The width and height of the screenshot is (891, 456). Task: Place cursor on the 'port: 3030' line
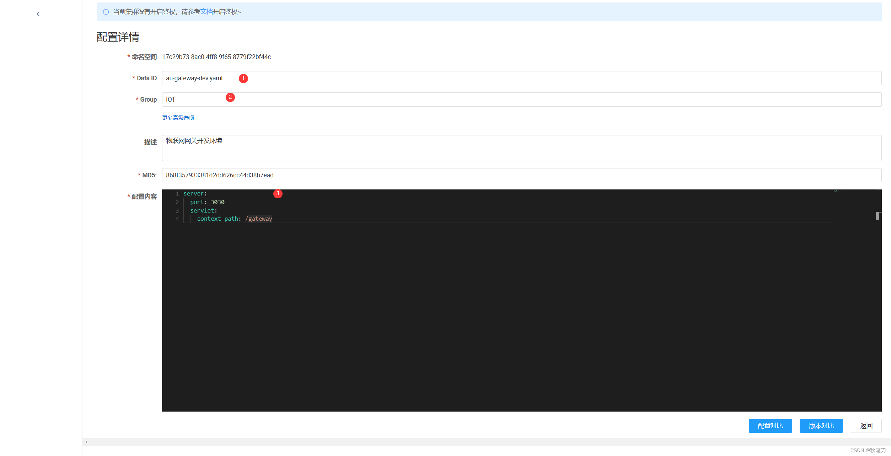click(207, 202)
